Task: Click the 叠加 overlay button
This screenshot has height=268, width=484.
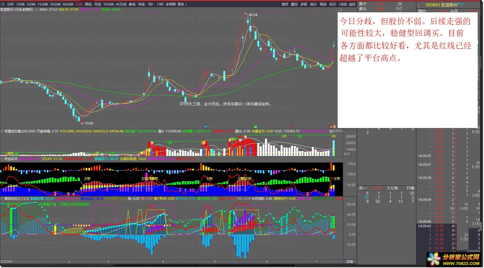Action: (x=294, y=4)
